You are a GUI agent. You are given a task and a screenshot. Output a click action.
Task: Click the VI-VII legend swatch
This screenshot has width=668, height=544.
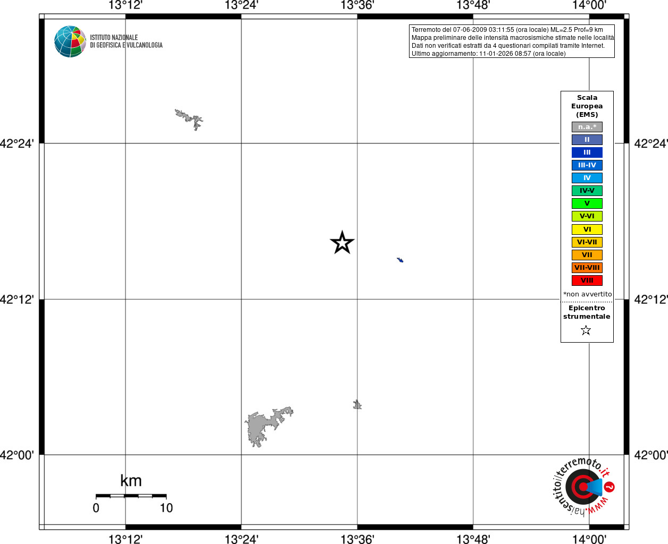coord(587,242)
